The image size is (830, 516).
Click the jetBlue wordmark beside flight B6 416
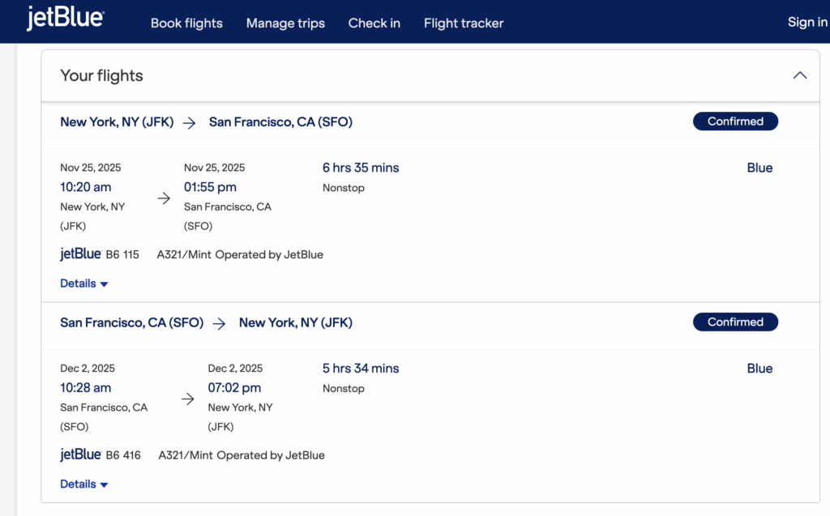pos(79,454)
